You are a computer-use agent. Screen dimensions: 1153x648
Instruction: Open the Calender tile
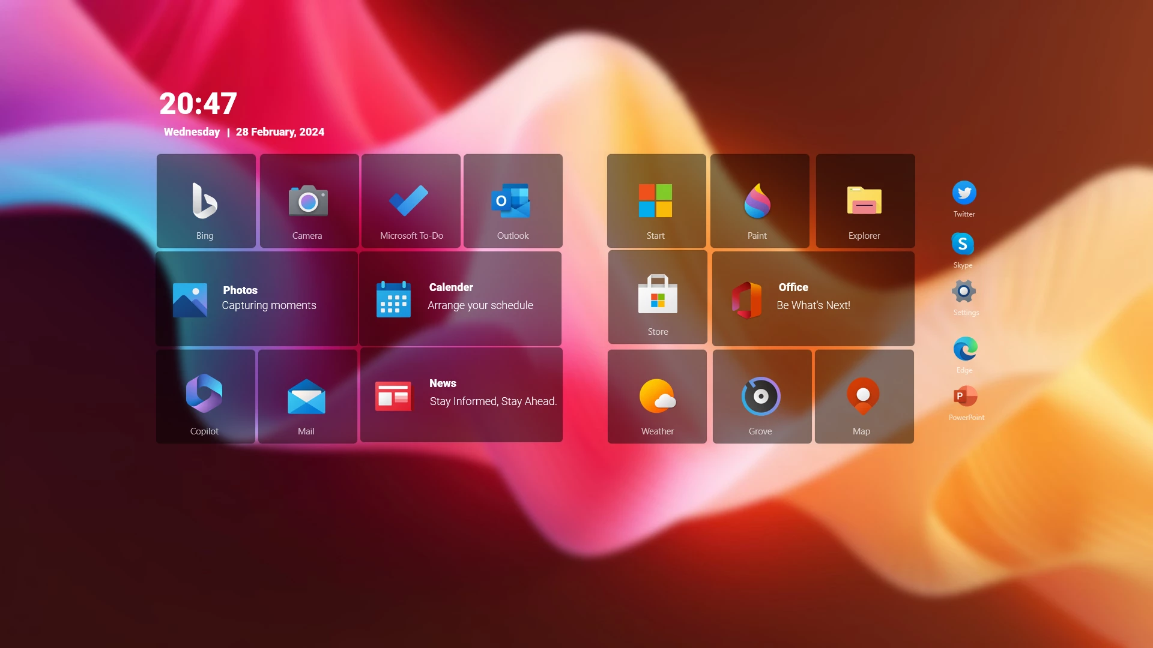[461, 299]
